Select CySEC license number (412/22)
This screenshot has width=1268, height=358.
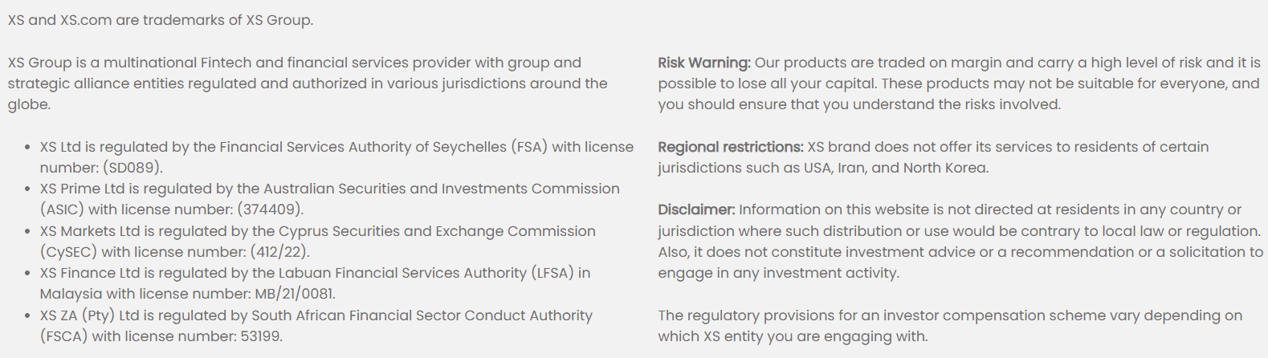click(279, 252)
